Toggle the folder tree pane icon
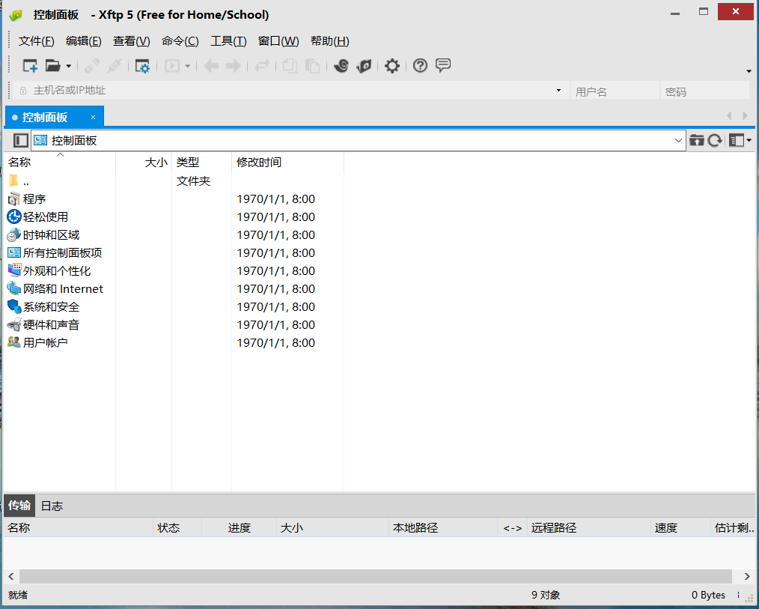The image size is (759, 609). (x=20, y=141)
